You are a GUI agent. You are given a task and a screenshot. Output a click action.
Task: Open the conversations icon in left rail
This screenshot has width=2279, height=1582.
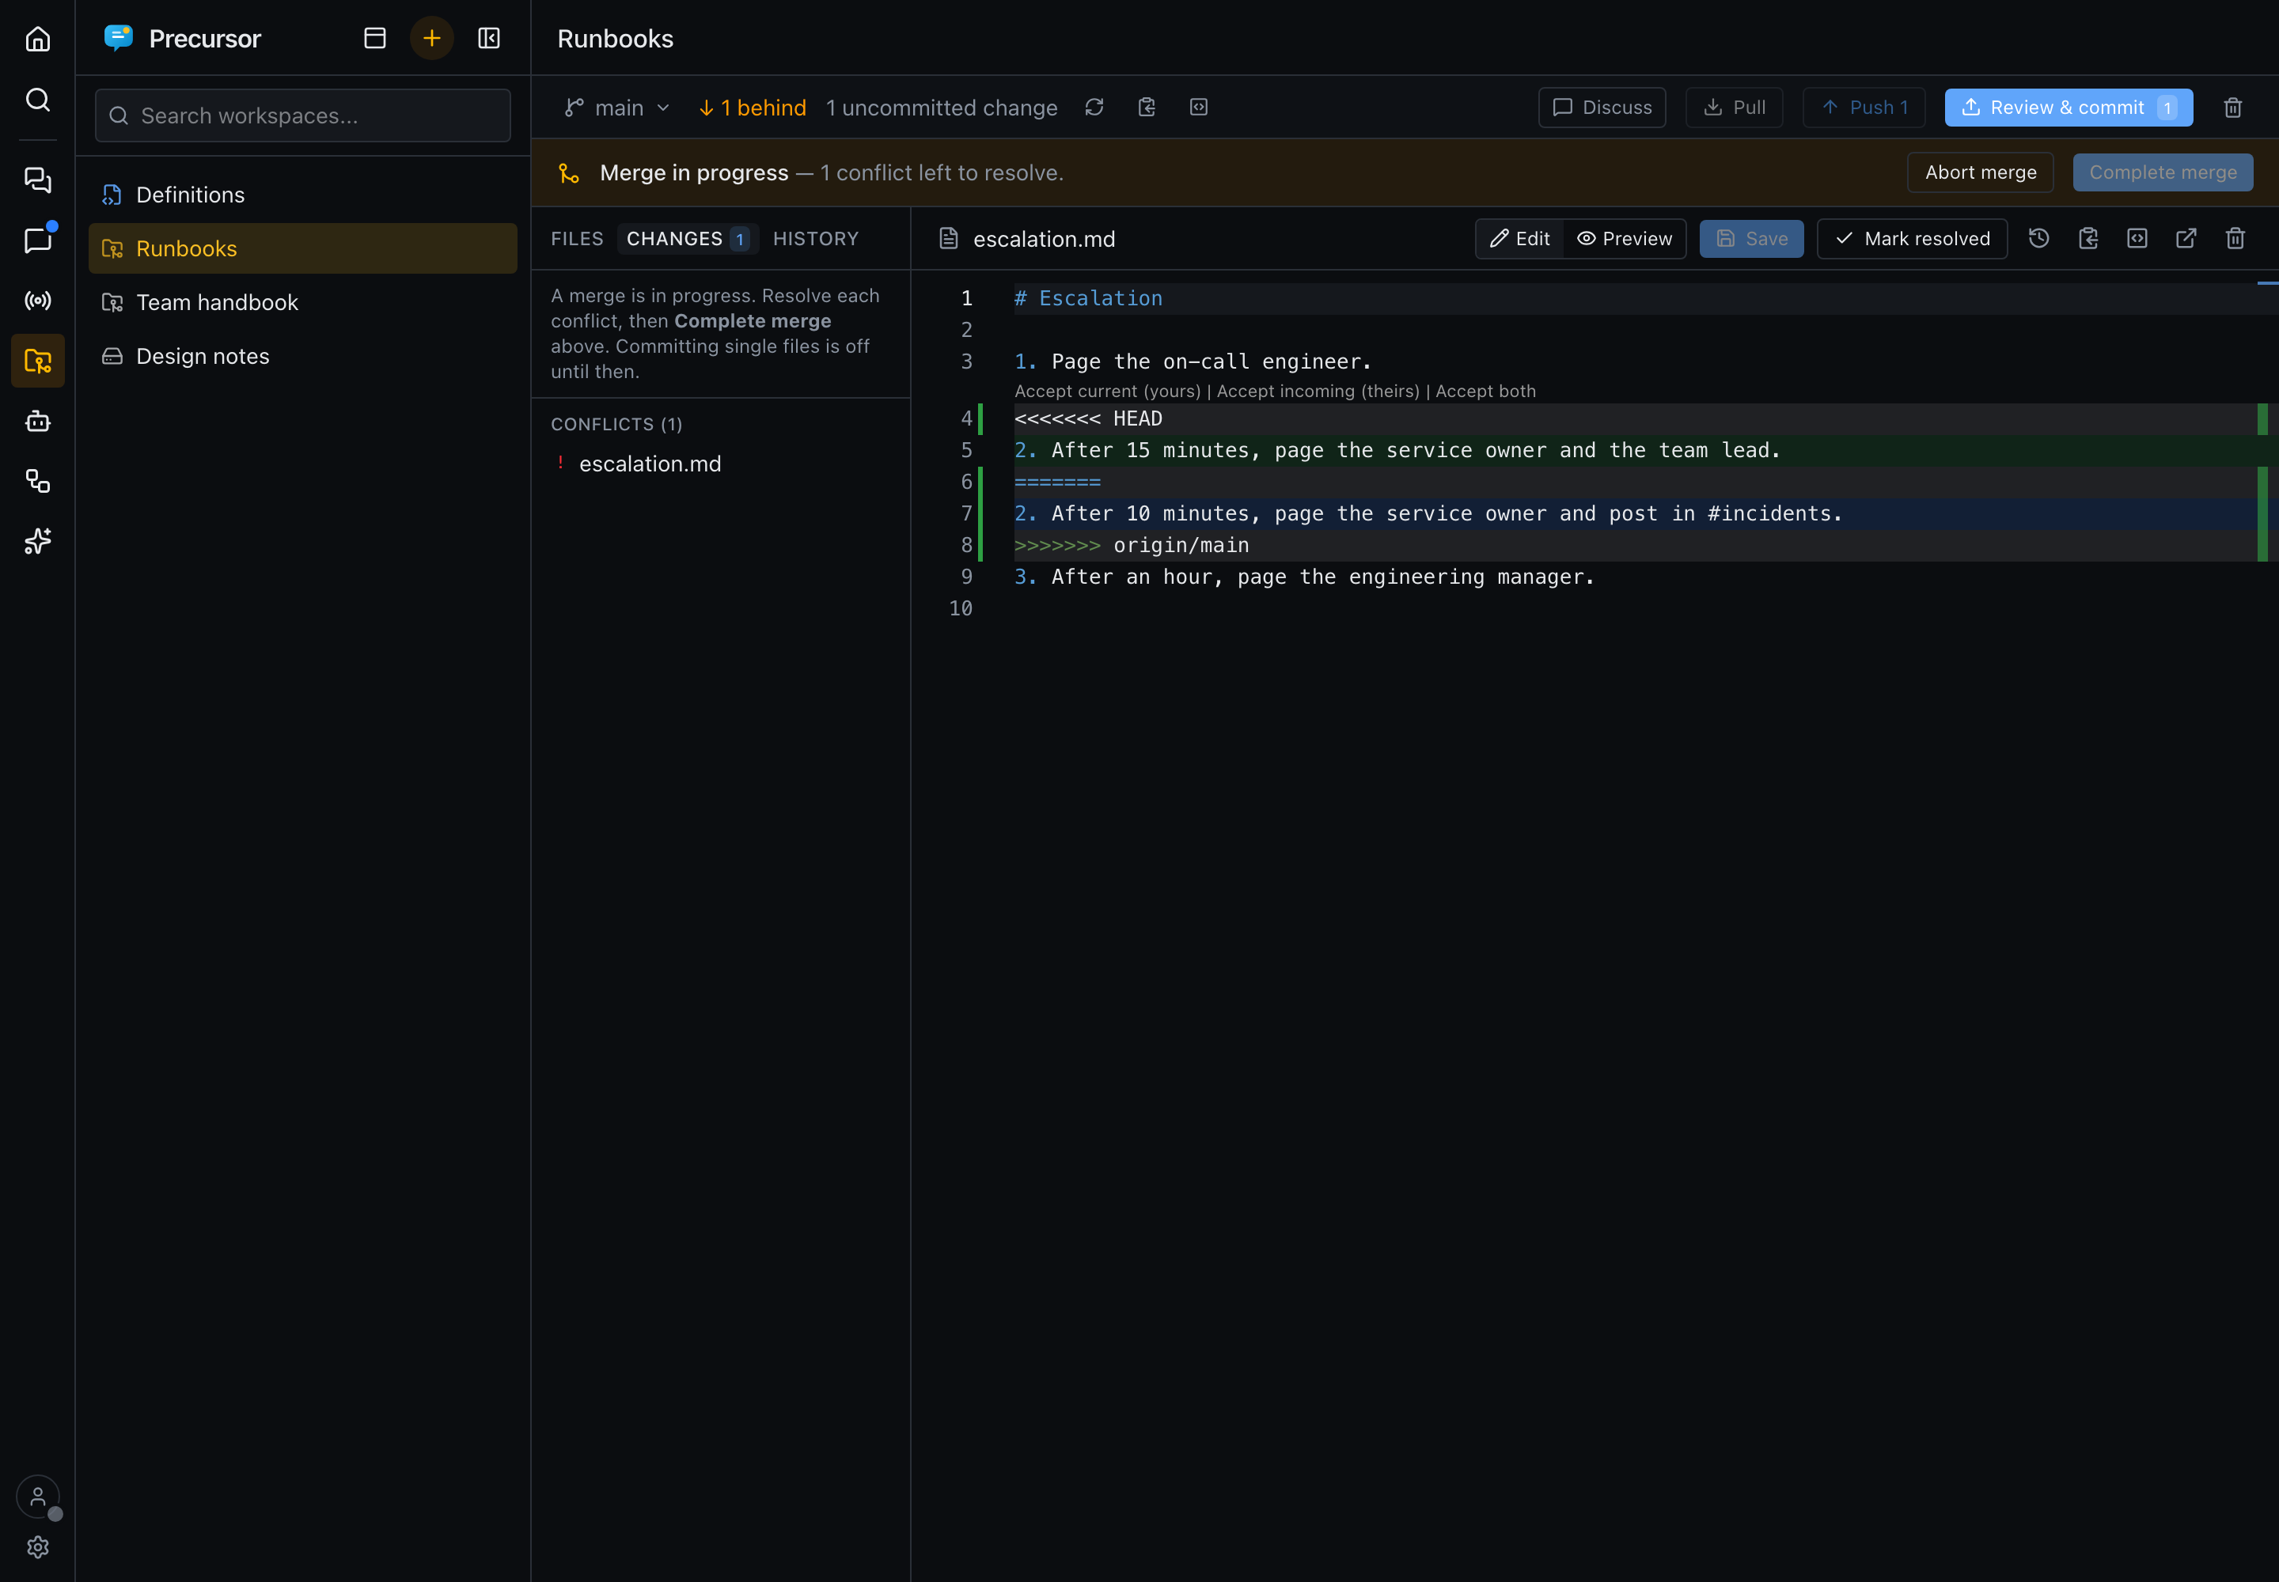coord(38,180)
